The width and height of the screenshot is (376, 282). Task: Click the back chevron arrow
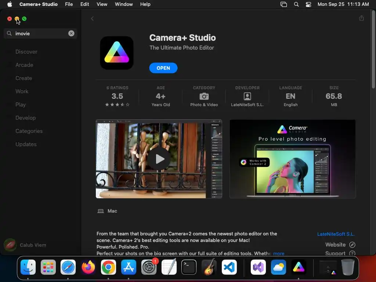[92, 18]
